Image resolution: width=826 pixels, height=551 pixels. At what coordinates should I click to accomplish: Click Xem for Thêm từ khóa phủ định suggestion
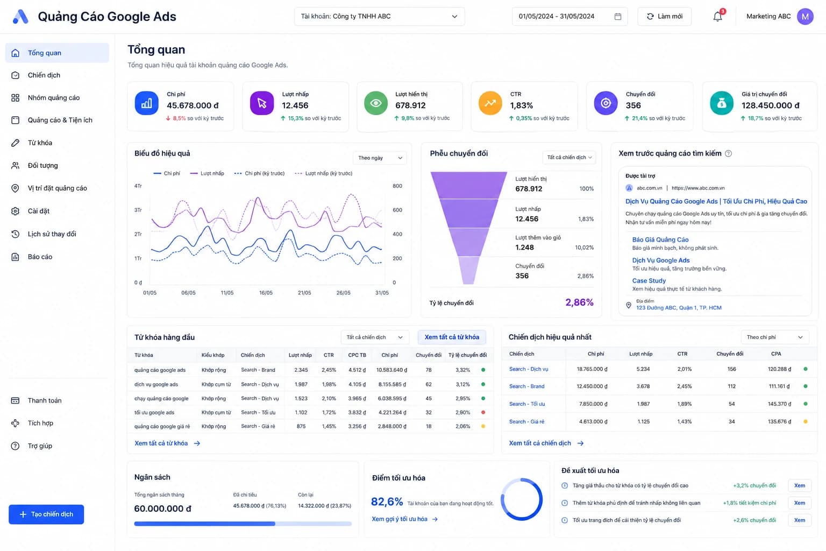tap(800, 503)
